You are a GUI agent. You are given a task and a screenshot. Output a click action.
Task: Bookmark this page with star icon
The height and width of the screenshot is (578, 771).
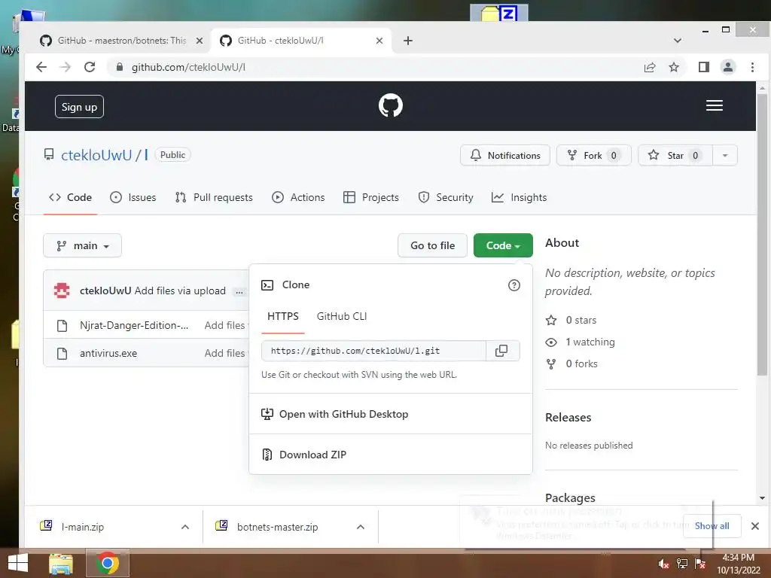click(x=674, y=67)
